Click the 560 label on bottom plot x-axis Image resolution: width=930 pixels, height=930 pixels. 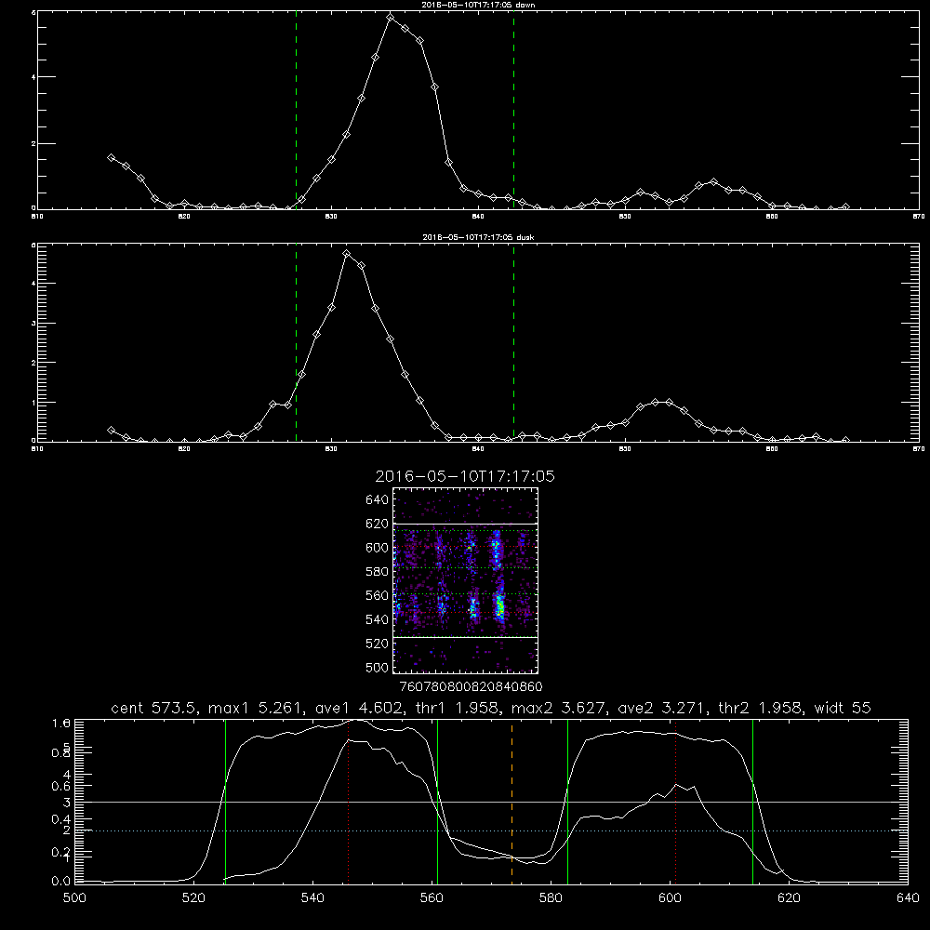coord(432,898)
